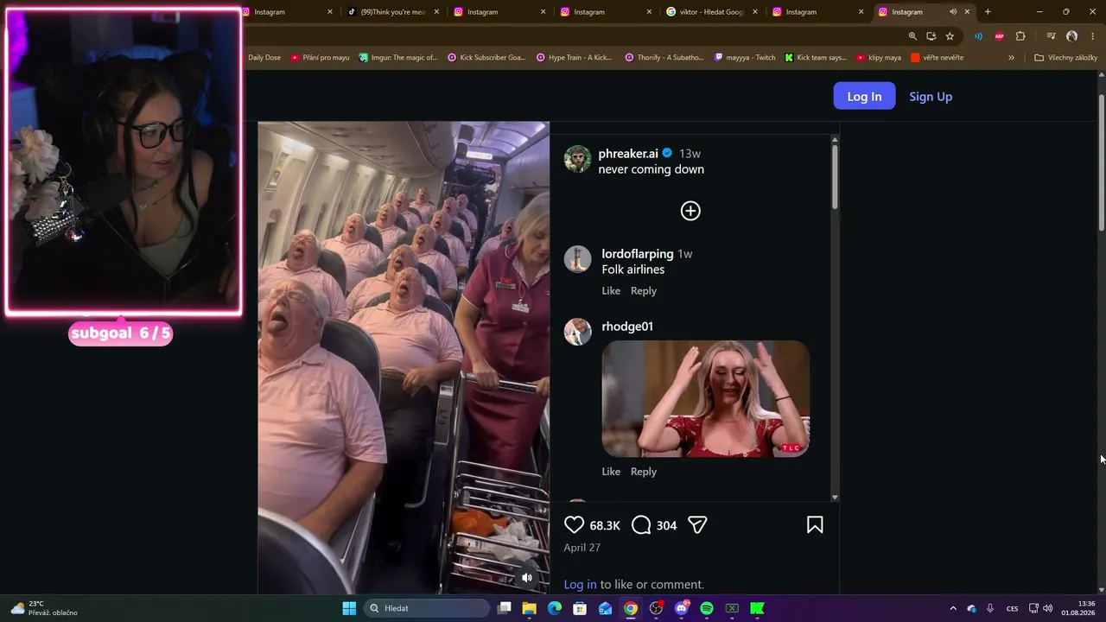Switch to the first Instagram tab
Viewport: 1106px width, 622px height.
click(288, 12)
